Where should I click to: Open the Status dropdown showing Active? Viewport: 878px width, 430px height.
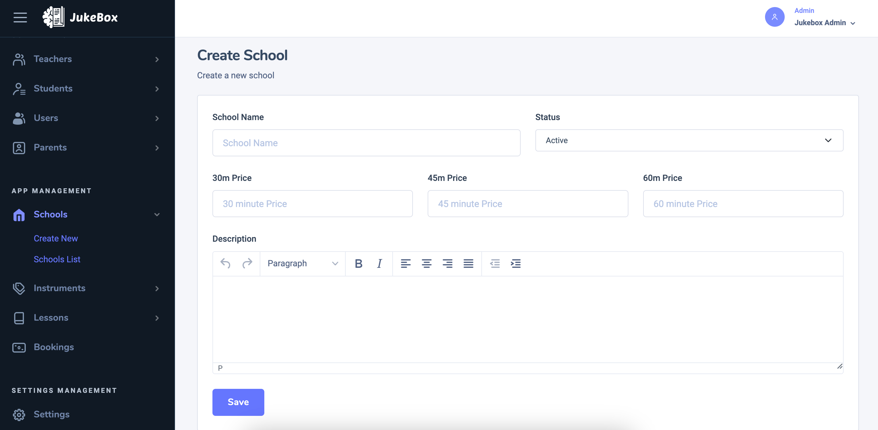689,140
